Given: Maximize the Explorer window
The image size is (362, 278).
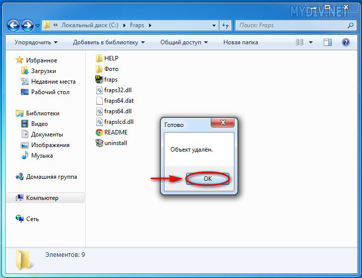Looking at the screenshot, I should (x=327, y=7).
